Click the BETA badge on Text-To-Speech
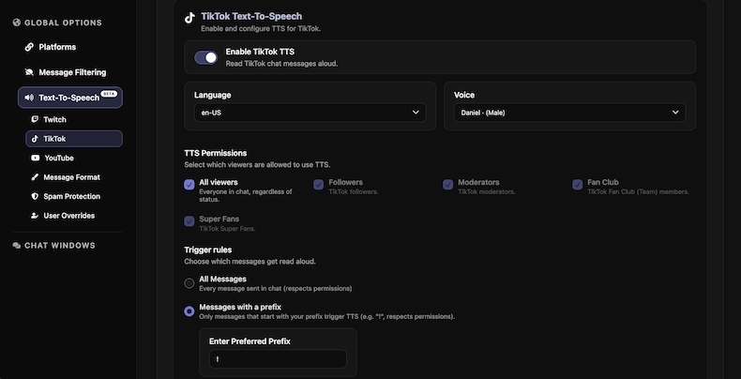The height and width of the screenshot is (379, 741). (109, 94)
